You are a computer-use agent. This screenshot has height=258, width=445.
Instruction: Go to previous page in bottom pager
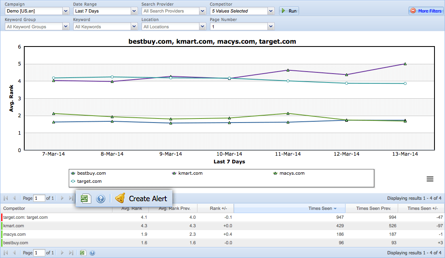click(x=14, y=253)
